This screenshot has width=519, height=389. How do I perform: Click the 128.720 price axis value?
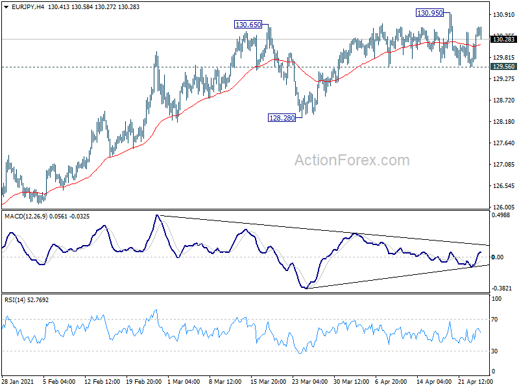click(503, 100)
